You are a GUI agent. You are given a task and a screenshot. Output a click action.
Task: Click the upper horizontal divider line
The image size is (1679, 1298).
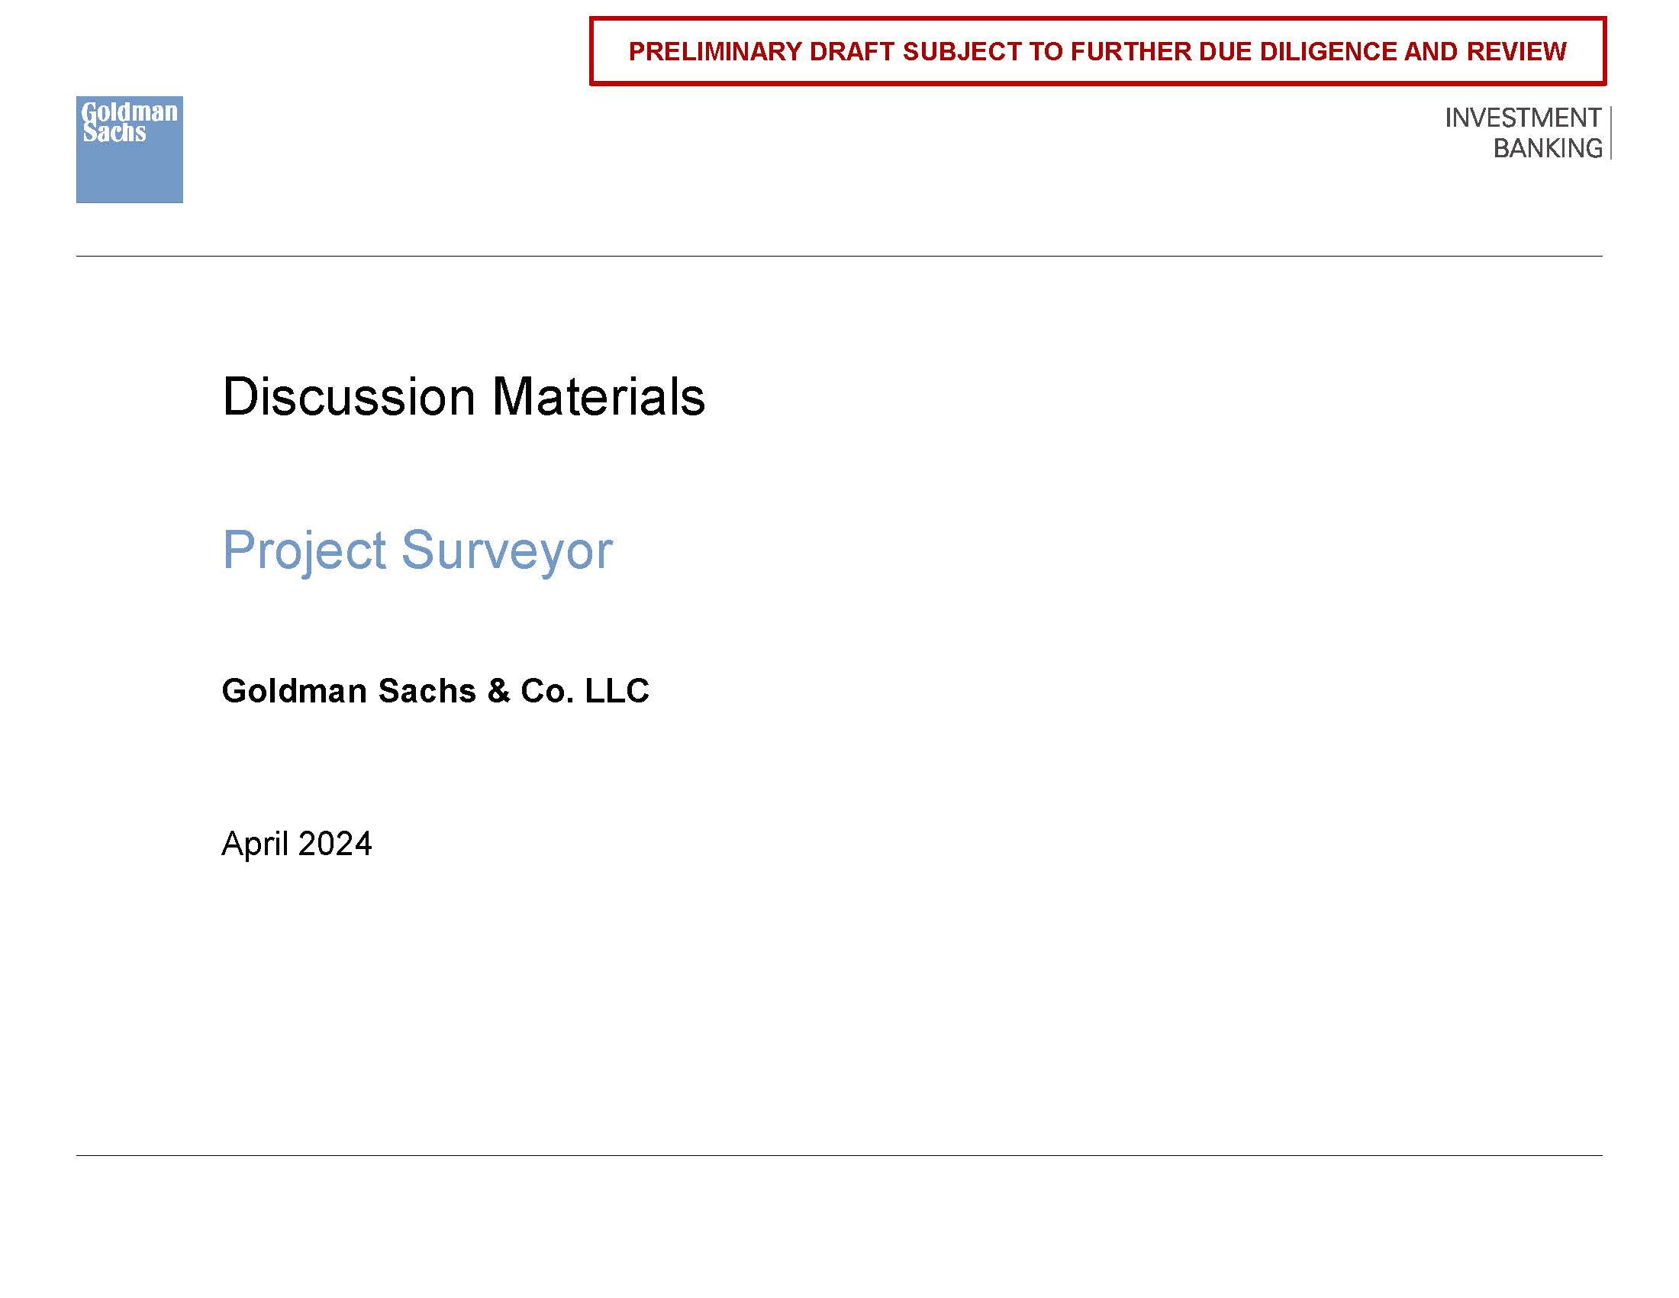coord(839,256)
